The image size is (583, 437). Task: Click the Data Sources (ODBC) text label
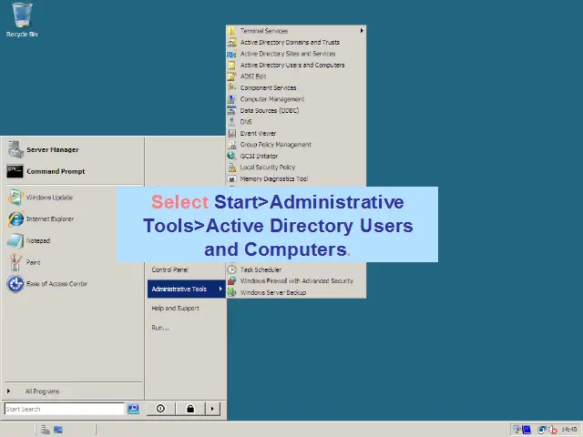click(x=270, y=110)
